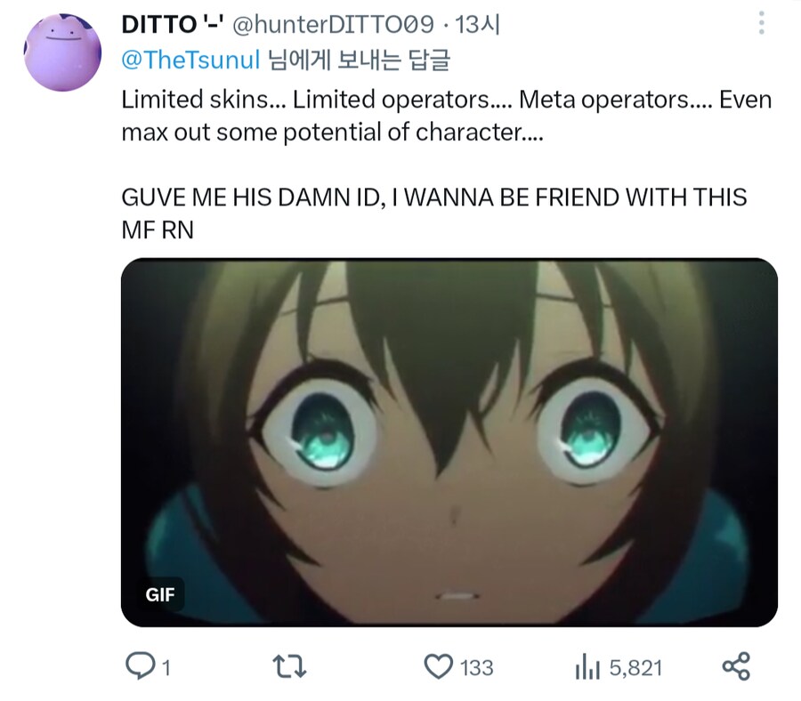Viewport: 801px width, 701px height.
Task: Open the three-dot more options menu
Action: tap(761, 23)
